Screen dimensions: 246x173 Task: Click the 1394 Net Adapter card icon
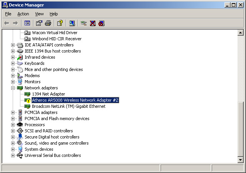coord(27,94)
